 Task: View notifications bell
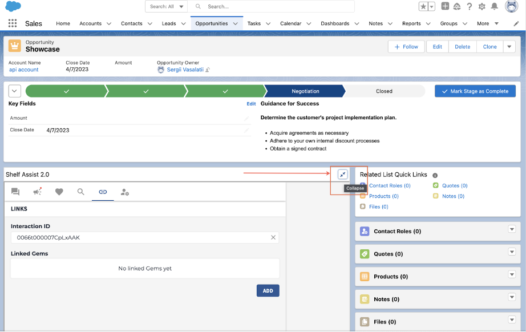click(x=495, y=6)
